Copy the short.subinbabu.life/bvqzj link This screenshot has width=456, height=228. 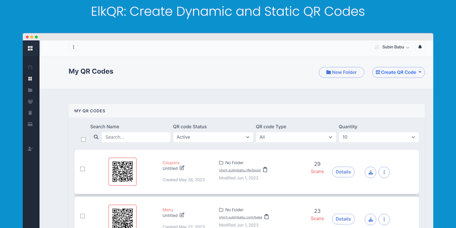point(265,170)
